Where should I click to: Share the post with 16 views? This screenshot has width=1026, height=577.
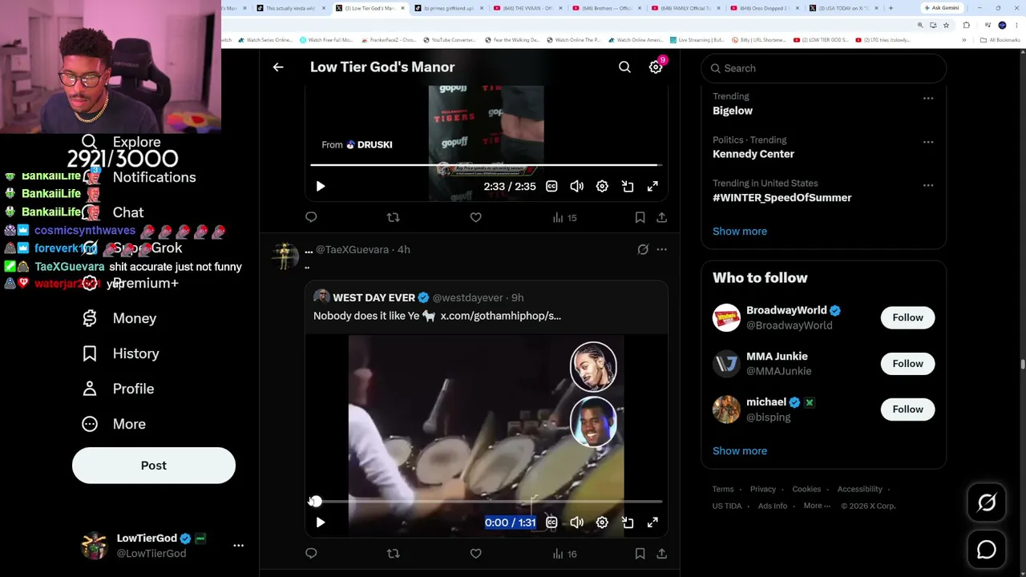tap(661, 553)
